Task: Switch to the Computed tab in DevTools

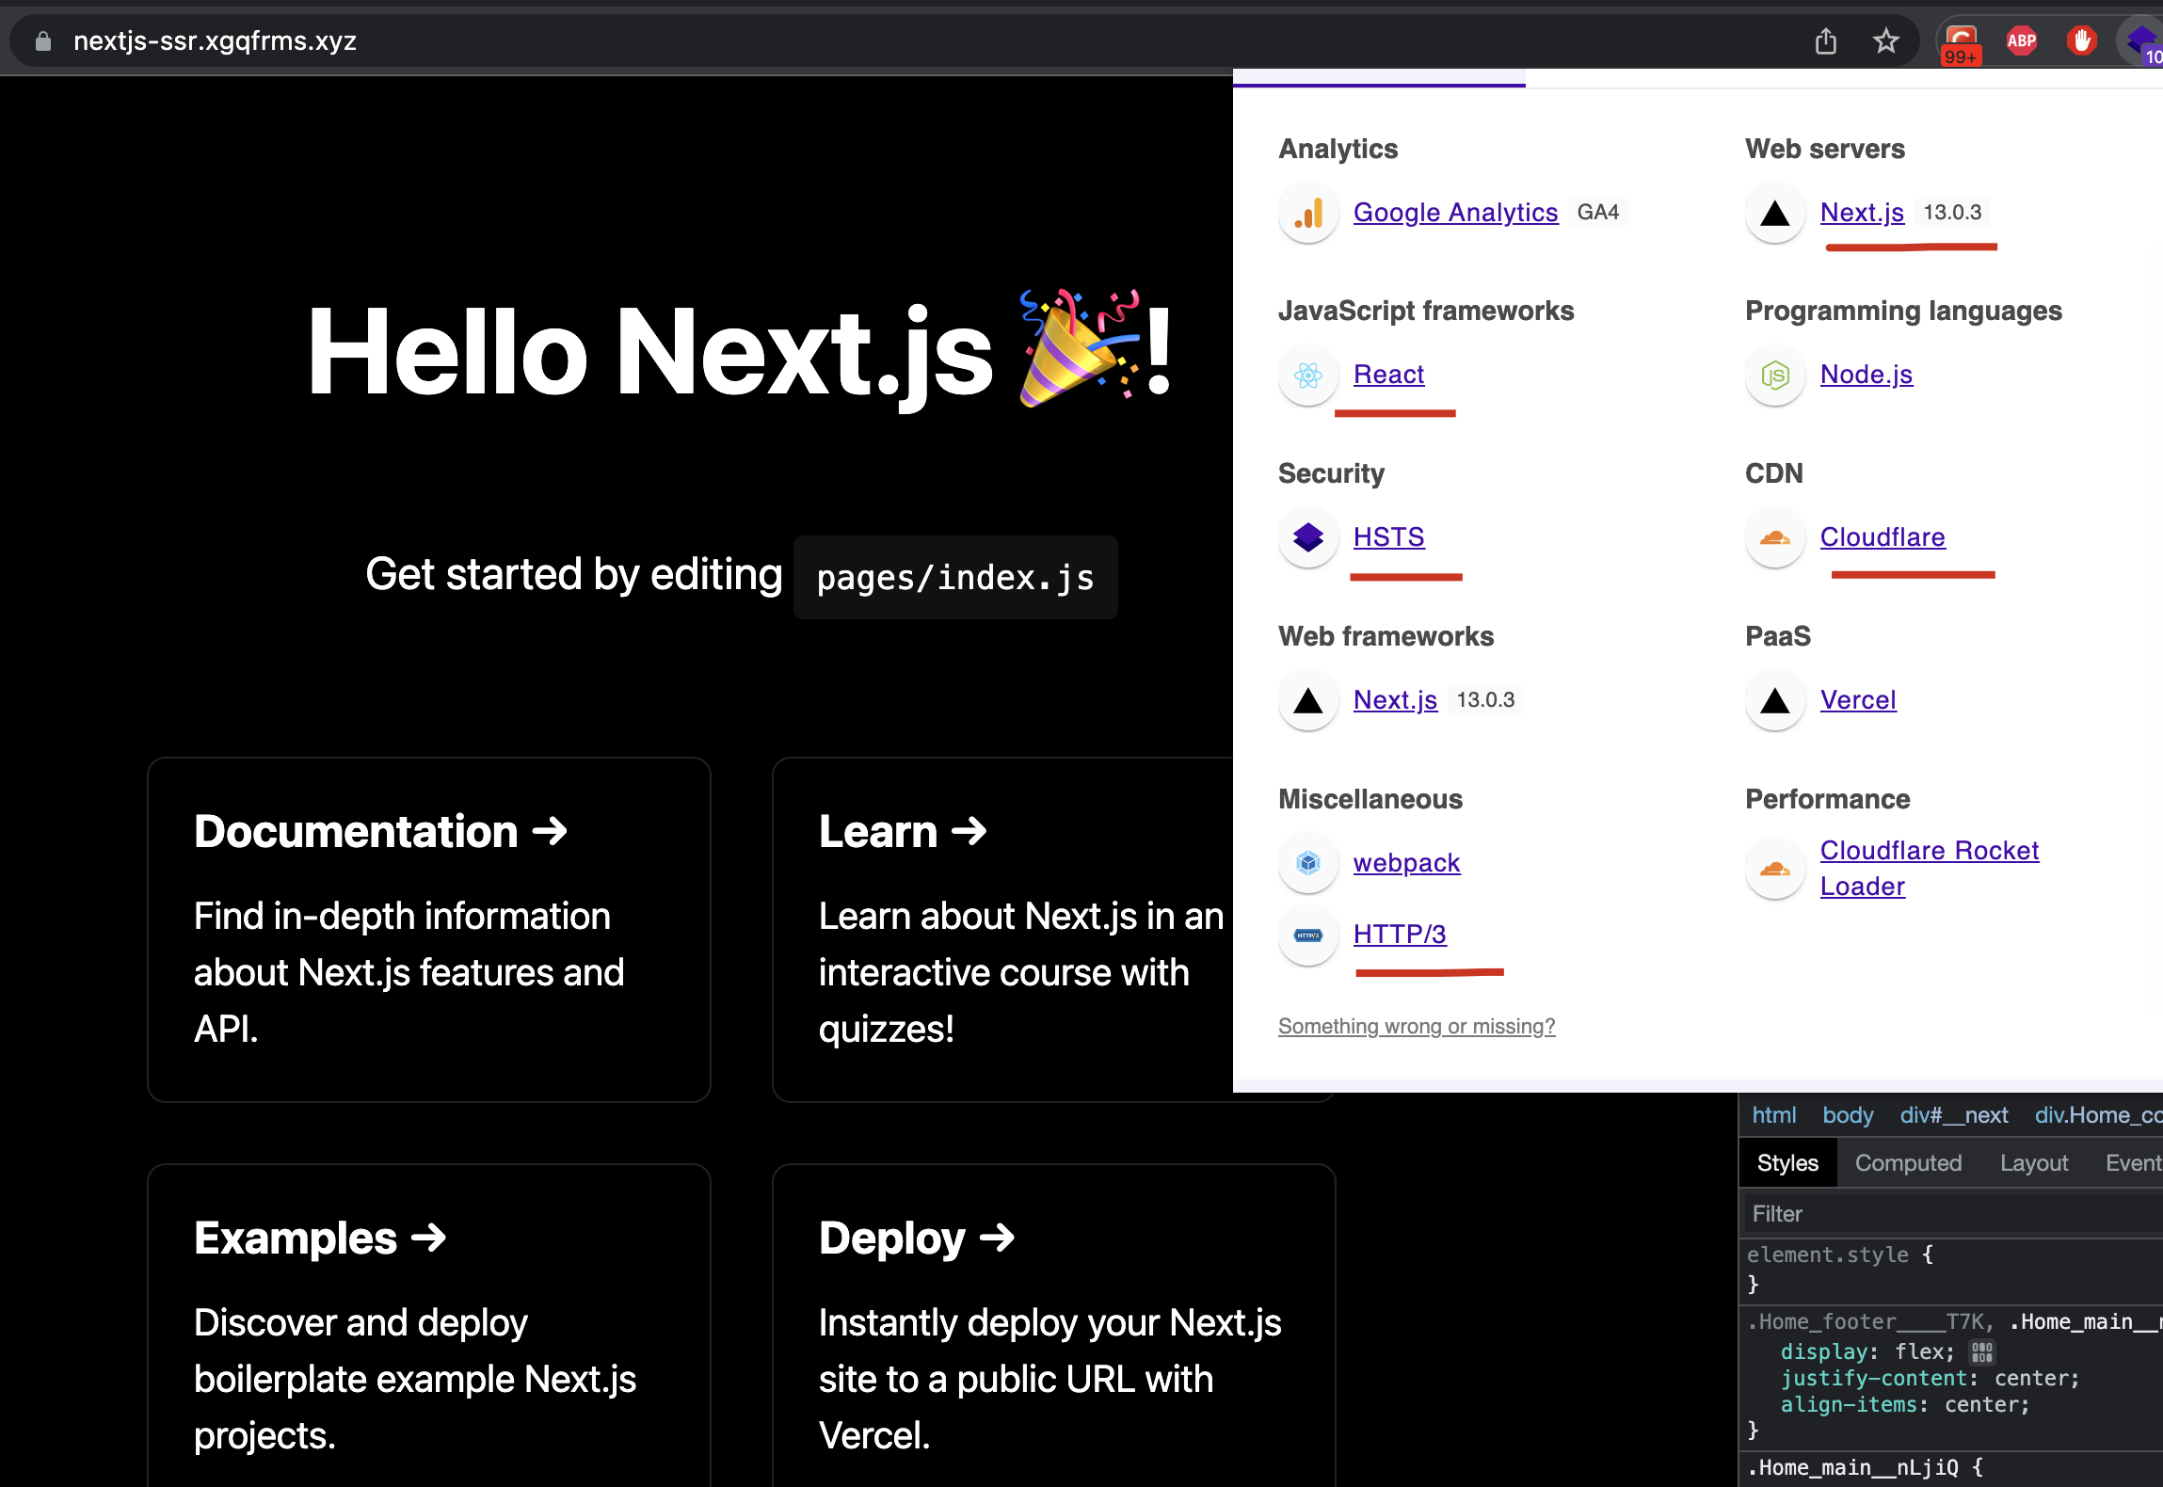Action: point(1908,1163)
